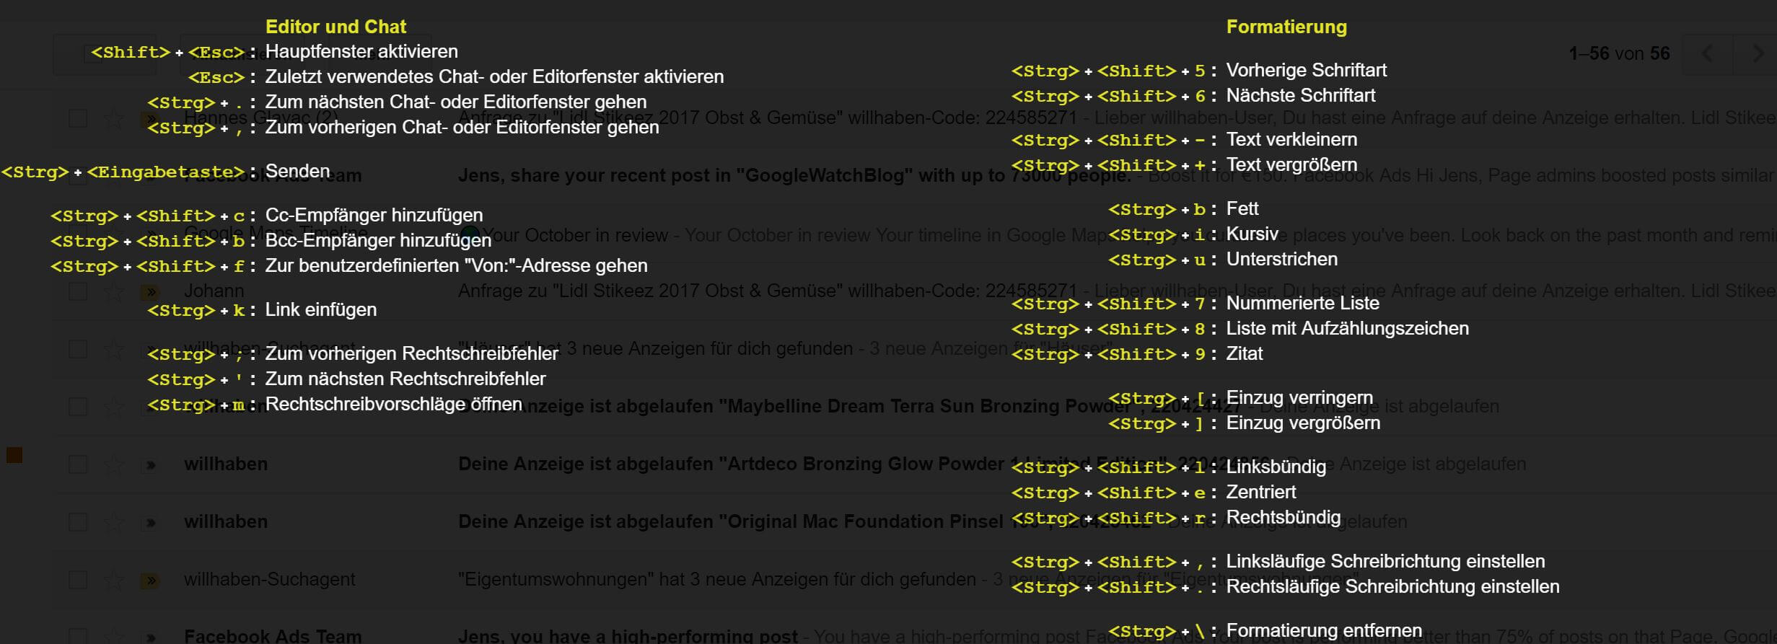Star the email from Johann
1777x644 pixels.
(114, 291)
